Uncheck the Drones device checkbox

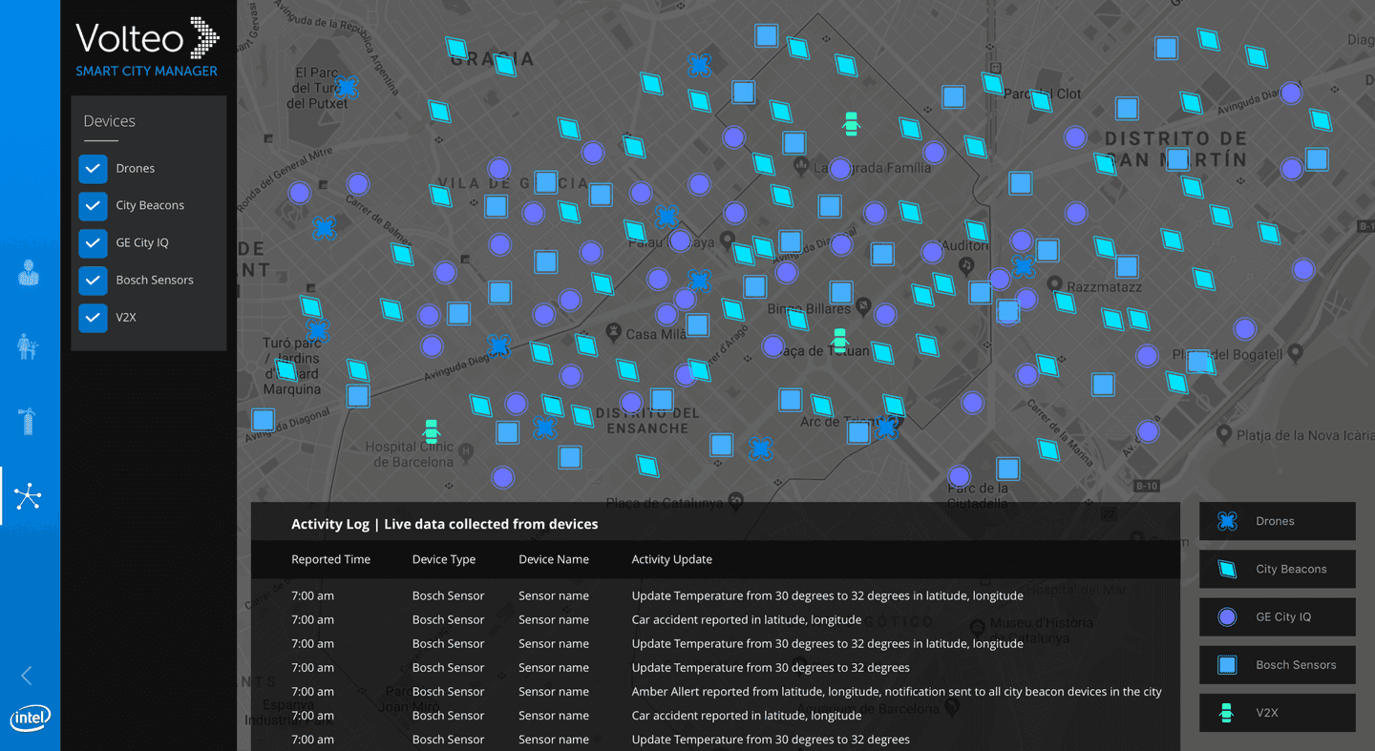[x=93, y=168]
